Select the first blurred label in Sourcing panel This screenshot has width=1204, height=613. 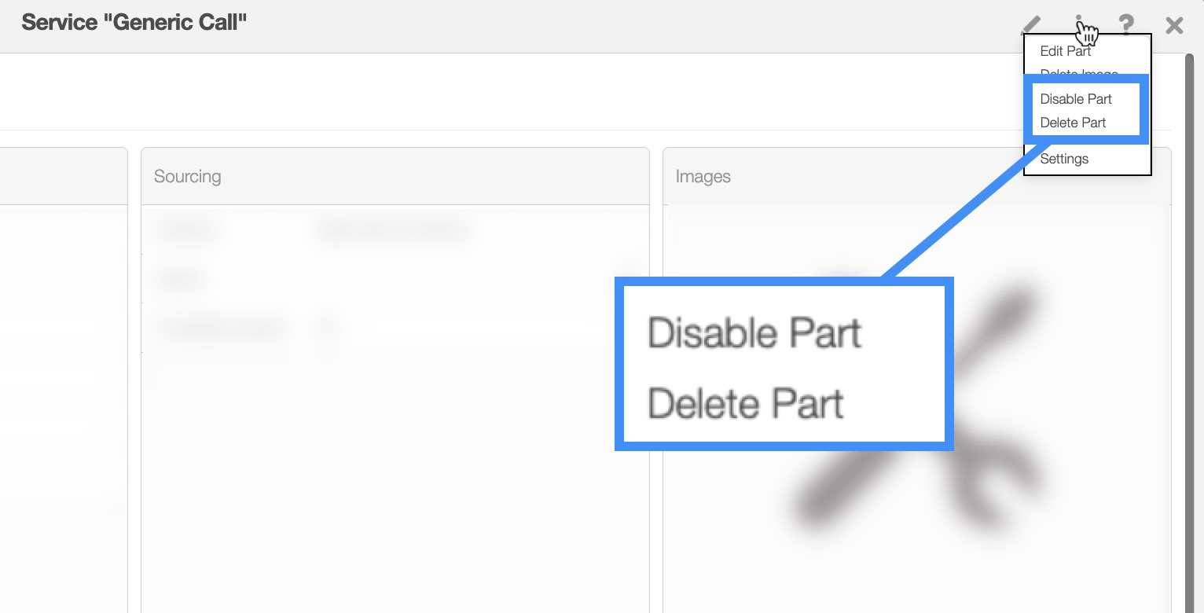point(187,231)
